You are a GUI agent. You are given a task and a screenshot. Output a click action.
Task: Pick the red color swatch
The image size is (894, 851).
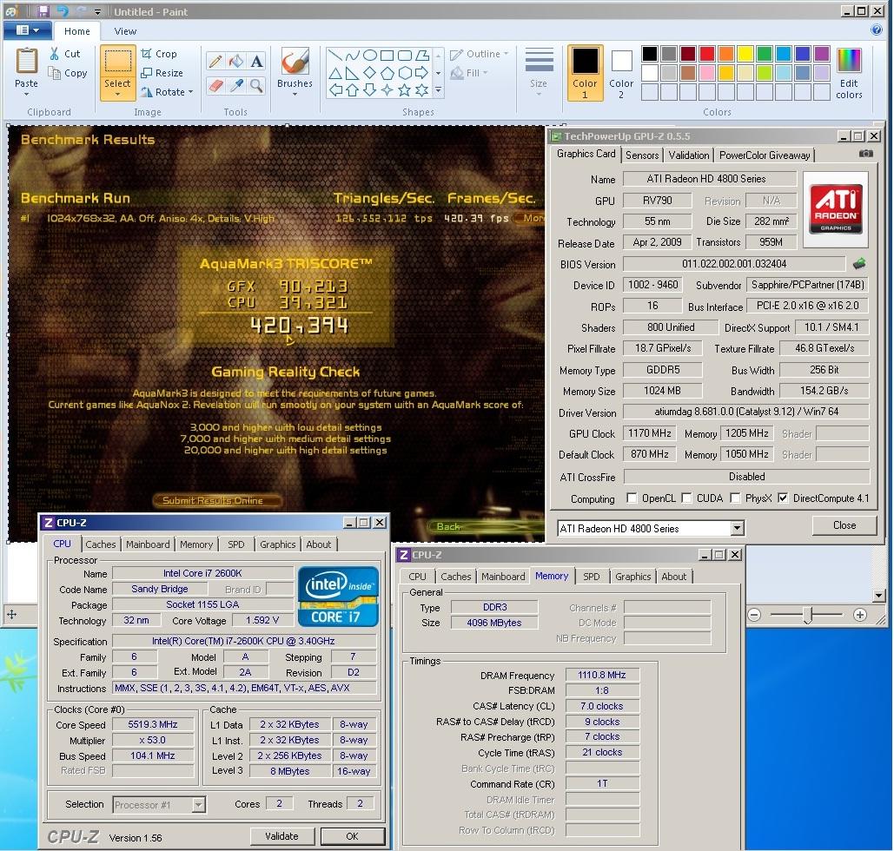click(x=707, y=54)
